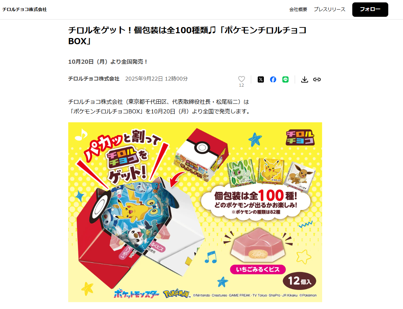The width and height of the screenshot is (403, 309).
Task: Open the main Pokémon Tirol Choco BOX image
Action: coord(195,212)
